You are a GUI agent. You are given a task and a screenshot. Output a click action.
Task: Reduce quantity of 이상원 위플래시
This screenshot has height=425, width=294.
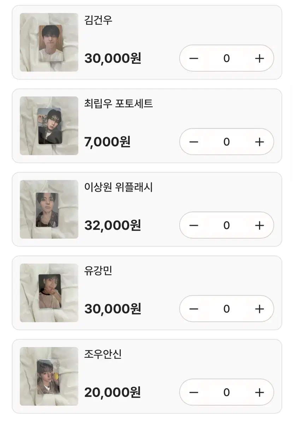[x=194, y=225]
